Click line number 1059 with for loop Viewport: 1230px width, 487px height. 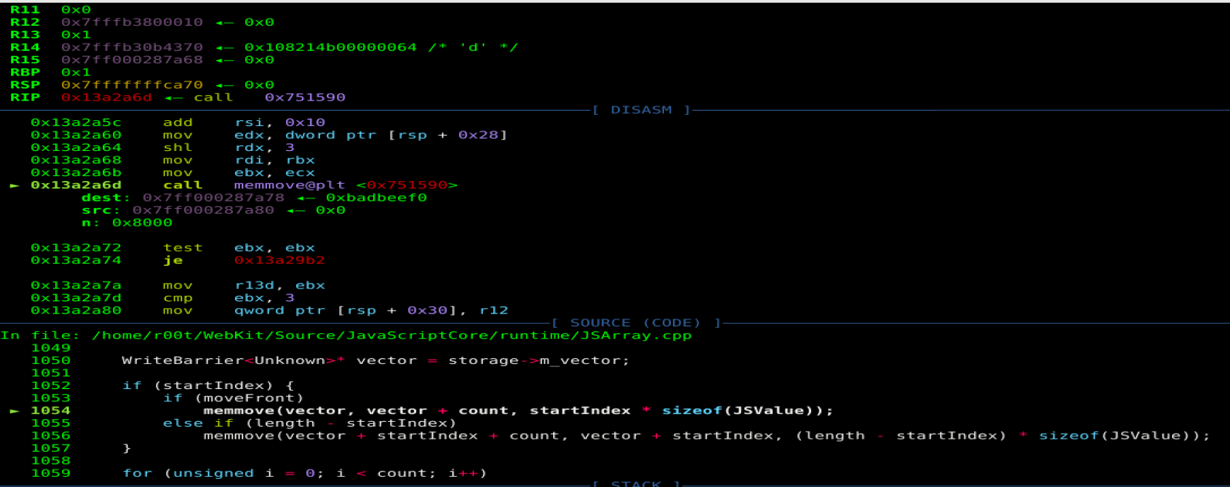click(x=51, y=473)
